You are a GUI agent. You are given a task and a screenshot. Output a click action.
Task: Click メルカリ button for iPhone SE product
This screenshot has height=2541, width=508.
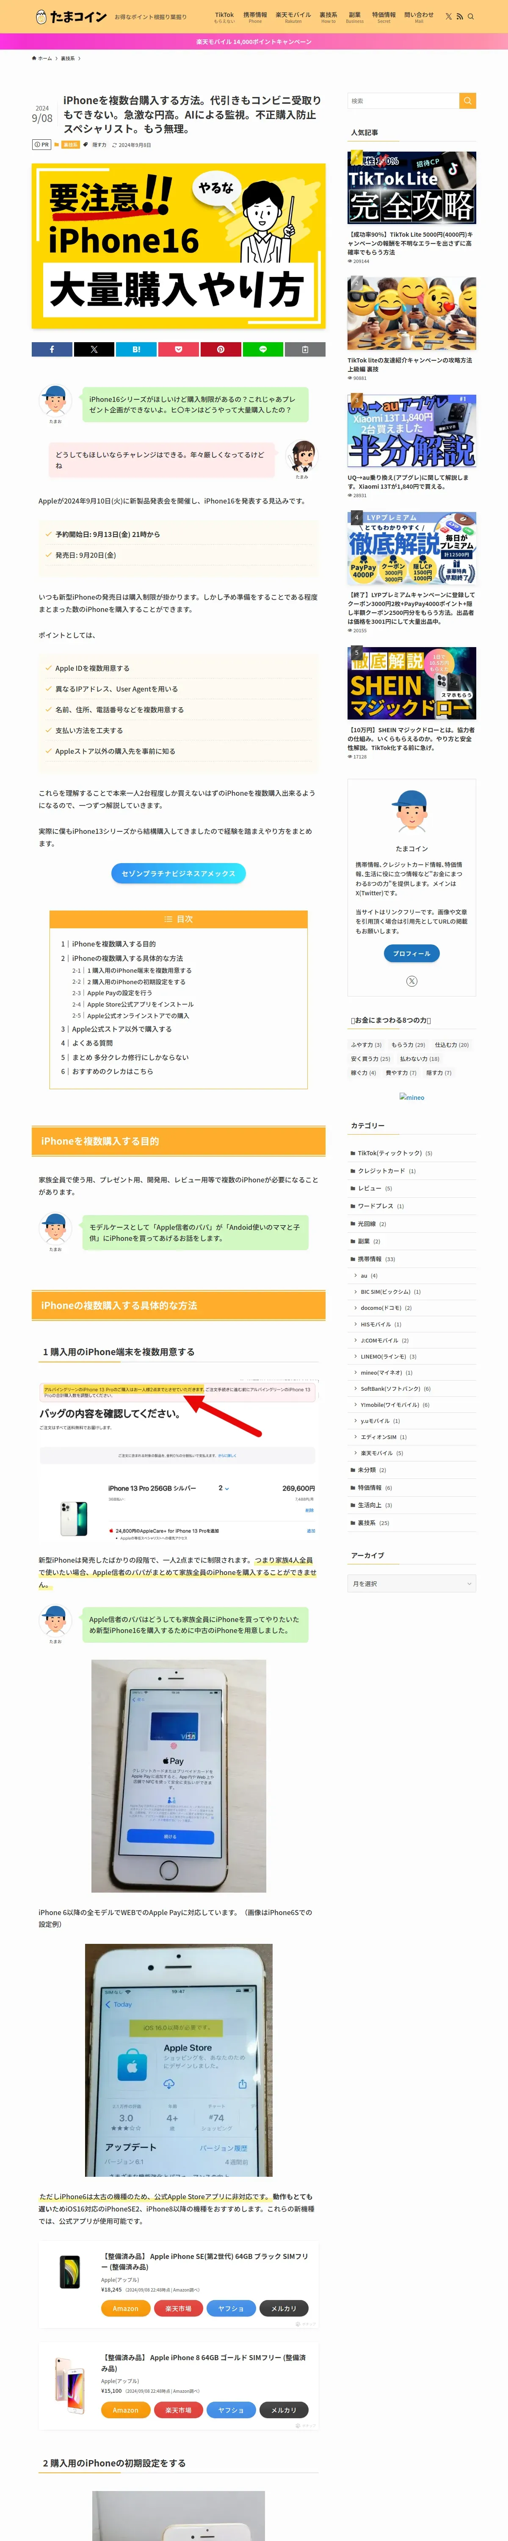point(284,2308)
